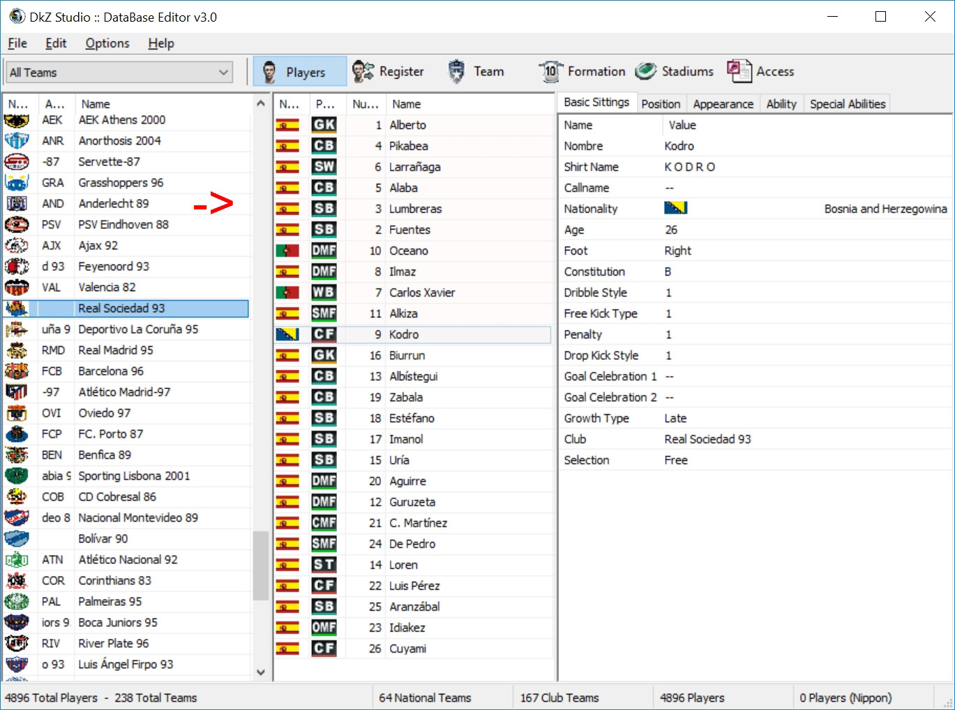Click the Benfica 89 team crest
This screenshot has width=955, height=710.
[17, 455]
